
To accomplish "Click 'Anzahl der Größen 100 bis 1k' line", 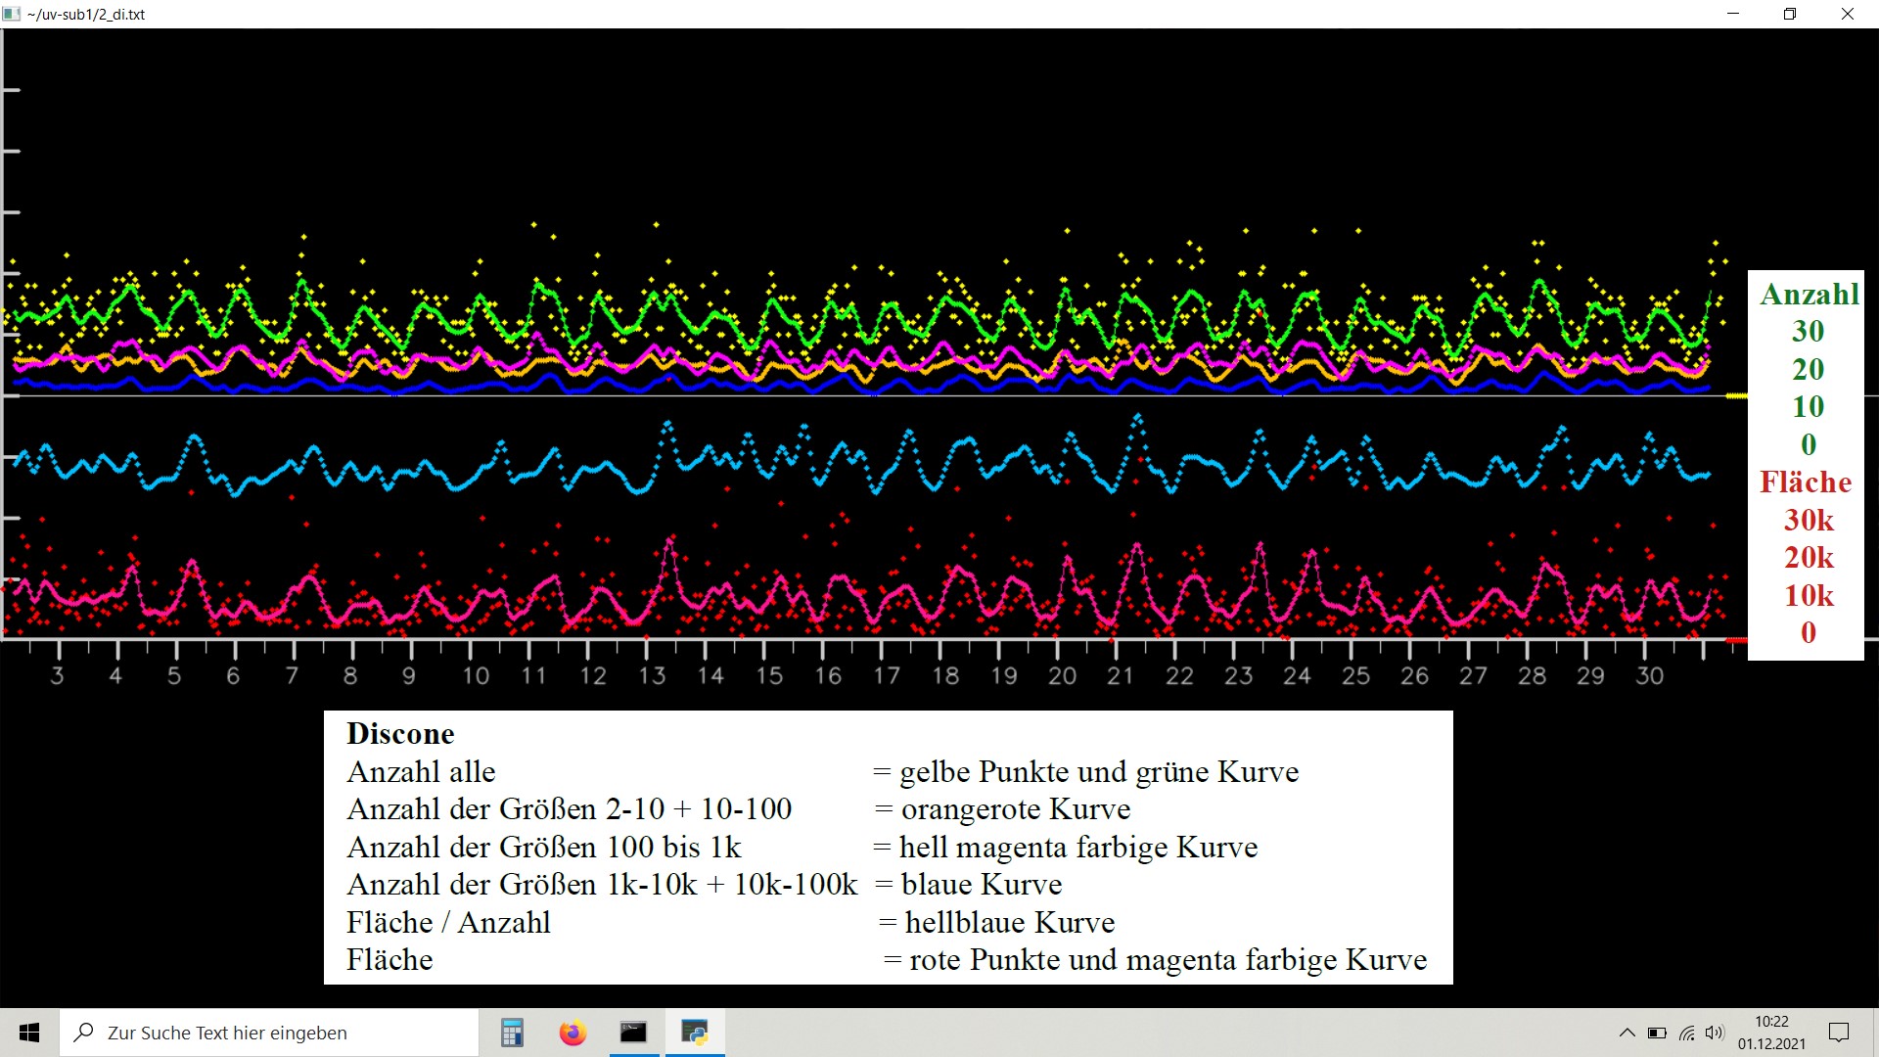I will [544, 848].
